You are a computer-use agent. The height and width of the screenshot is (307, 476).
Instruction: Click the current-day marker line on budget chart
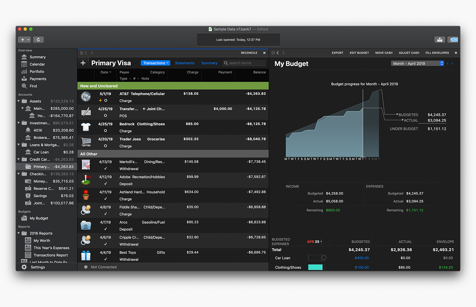coord(363,124)
